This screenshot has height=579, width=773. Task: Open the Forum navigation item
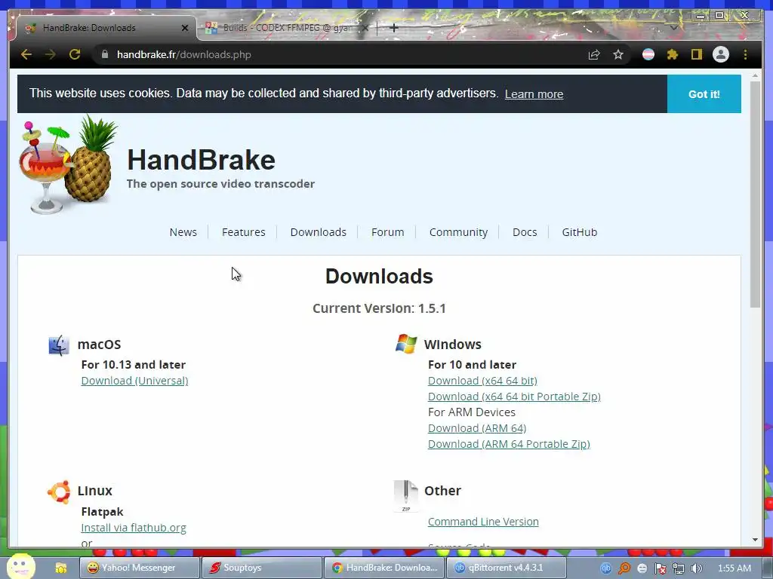click(387, 232)
